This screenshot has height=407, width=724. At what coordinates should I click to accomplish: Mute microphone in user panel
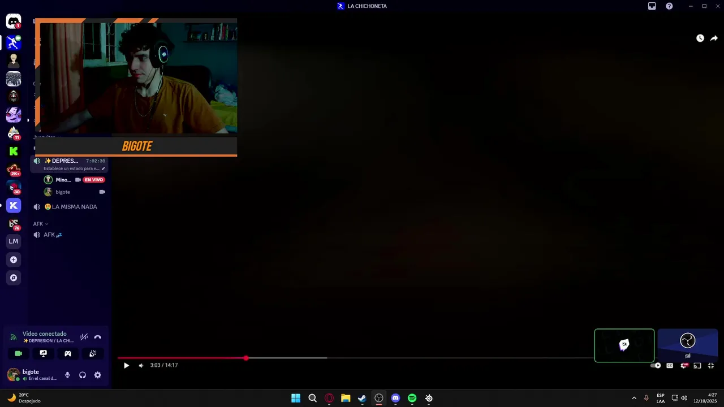tap(67, 375)
